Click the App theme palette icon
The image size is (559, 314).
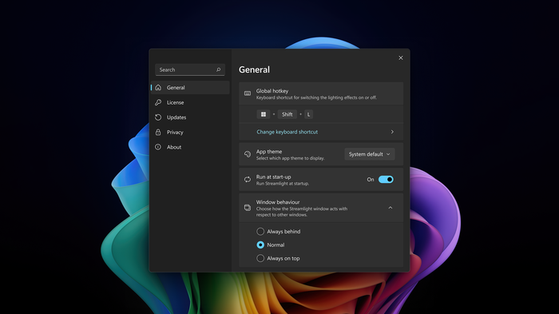click(x=248, y=154)
